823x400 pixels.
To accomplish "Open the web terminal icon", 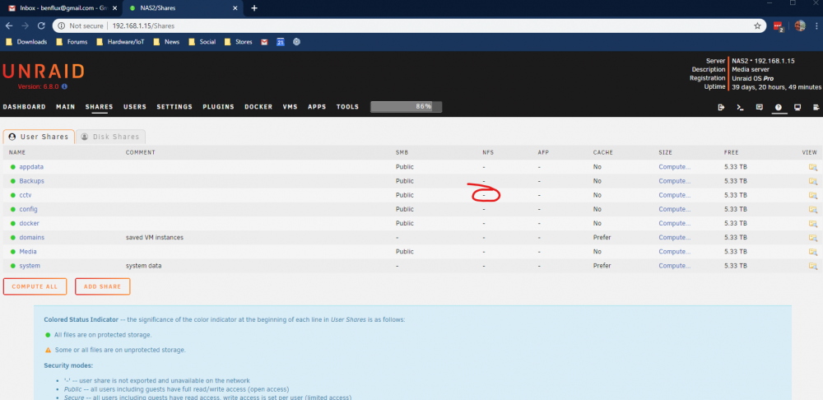I will click(x=740, y=107).
